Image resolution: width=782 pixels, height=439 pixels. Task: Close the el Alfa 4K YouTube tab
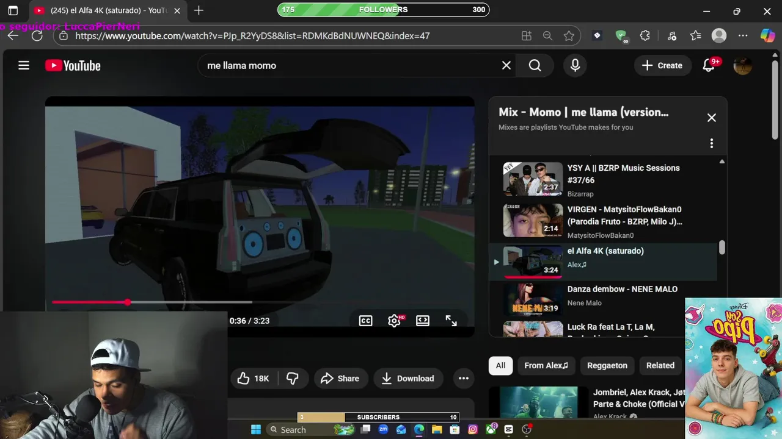tap(177, 10)
